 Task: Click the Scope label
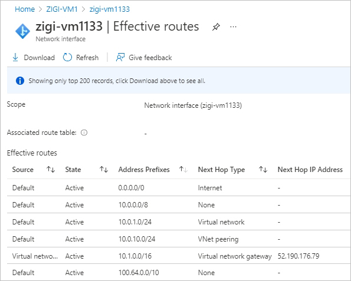pyautogui.click(x=16, y=104)
